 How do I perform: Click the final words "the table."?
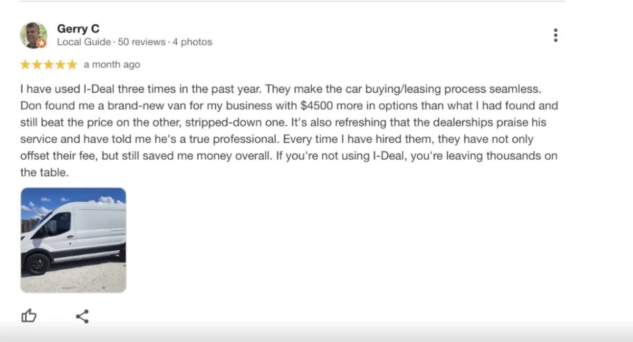pos(44,173)
